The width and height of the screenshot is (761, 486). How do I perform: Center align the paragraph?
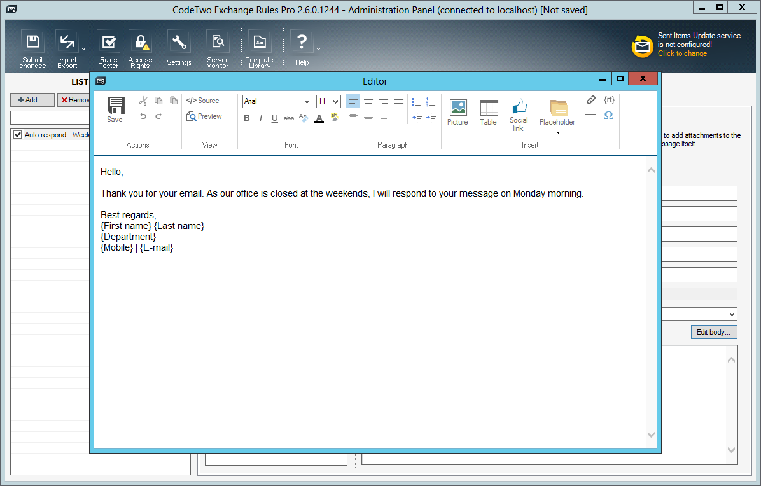368,101
